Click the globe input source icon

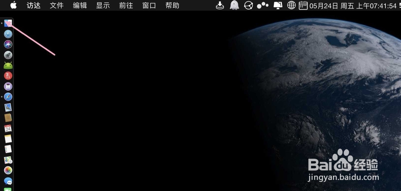coord(291,5)
